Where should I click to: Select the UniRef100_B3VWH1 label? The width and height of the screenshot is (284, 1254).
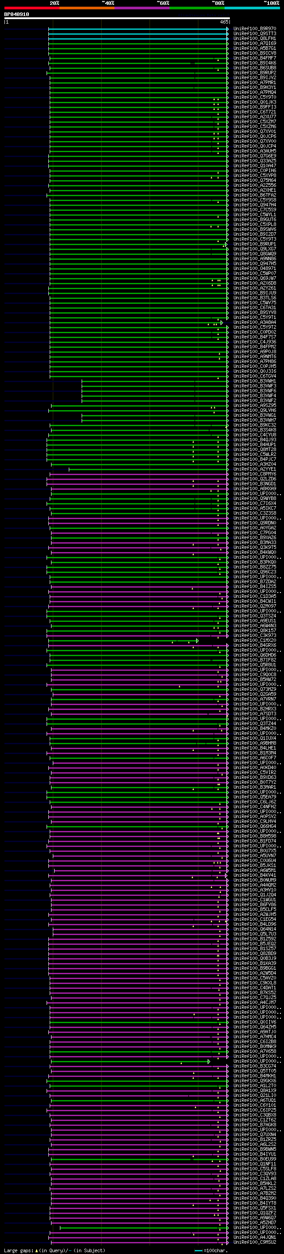coord(255,381)
